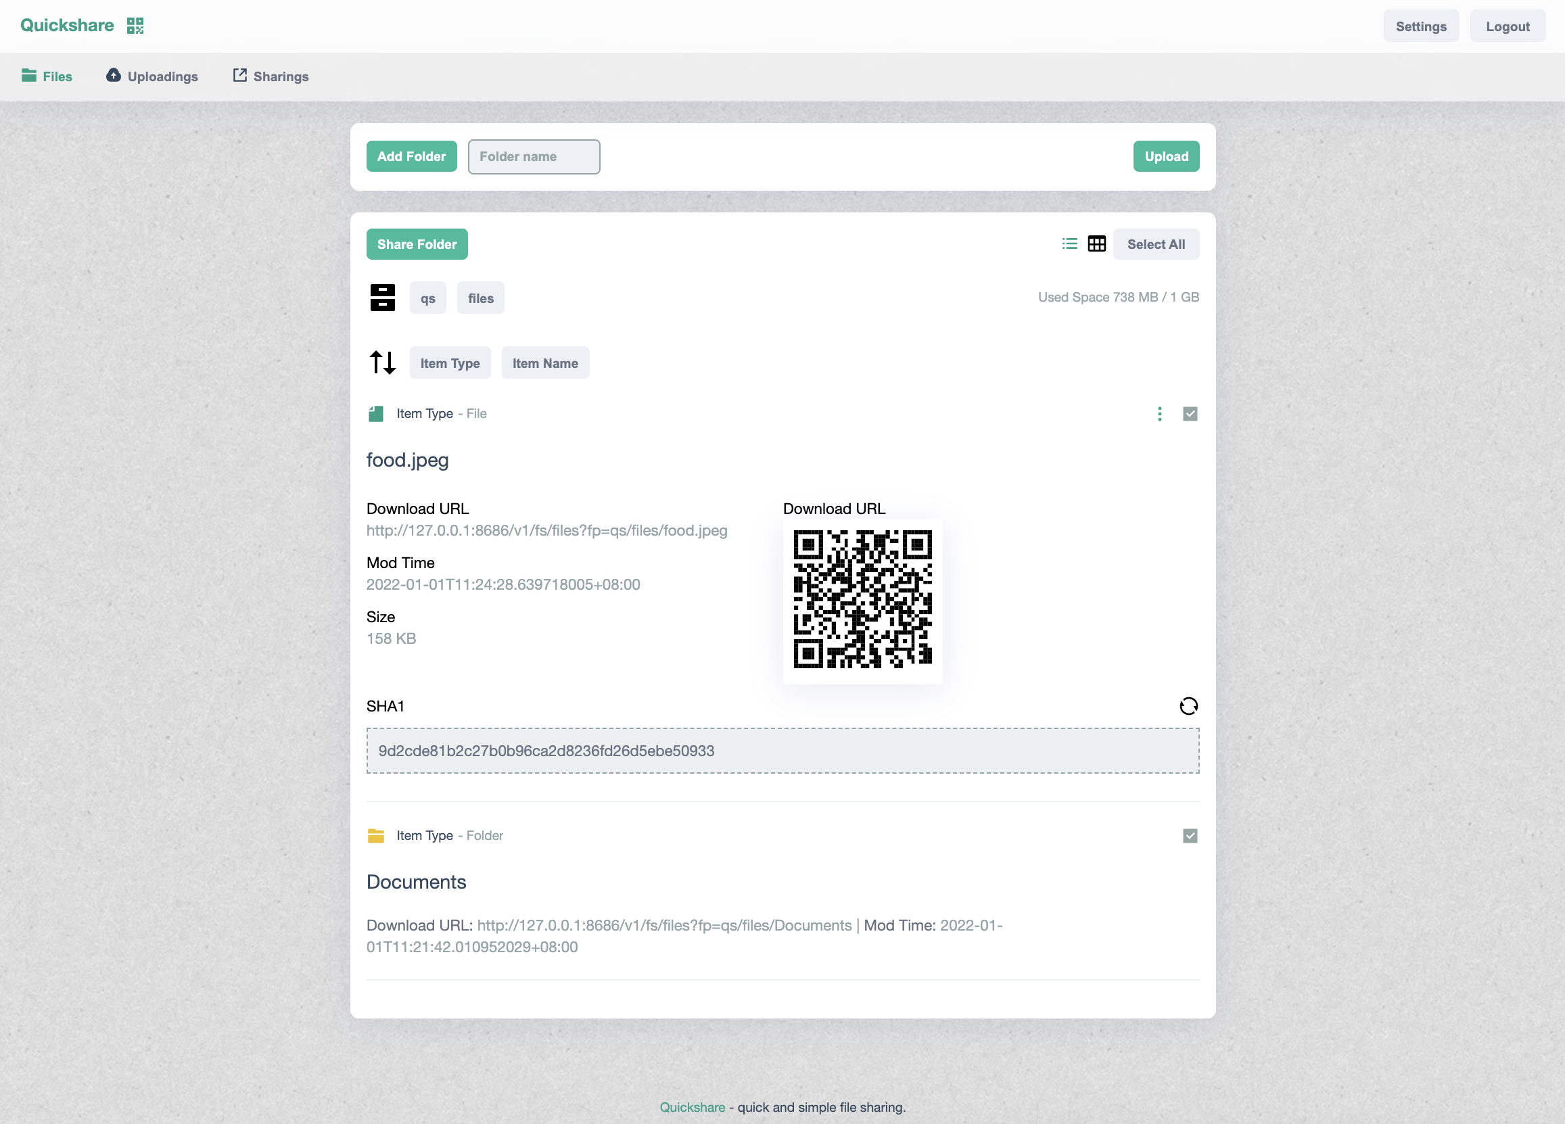The width and height of the screenshot is (1565, 1124).
Task: Go to the Sharings tab
Action: (x=271, y=76)
